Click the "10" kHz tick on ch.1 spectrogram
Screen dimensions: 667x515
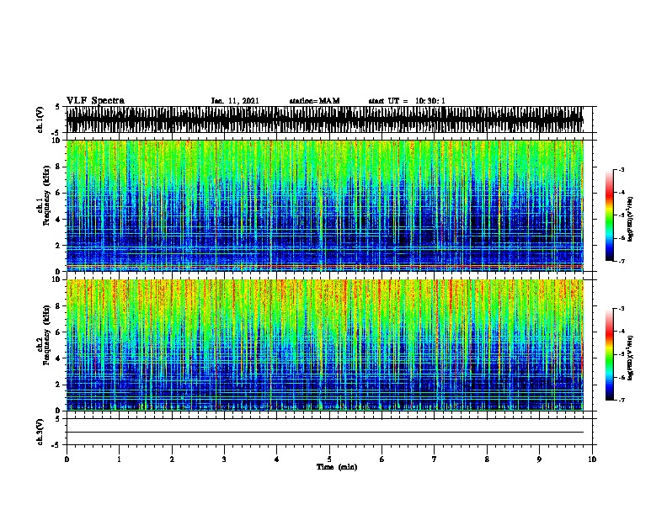coord(56,141)
